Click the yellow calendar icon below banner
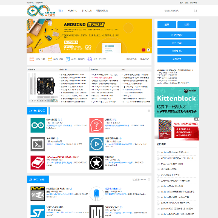The image size is (218, 218). pyautogui.click(x=50, y=59)
